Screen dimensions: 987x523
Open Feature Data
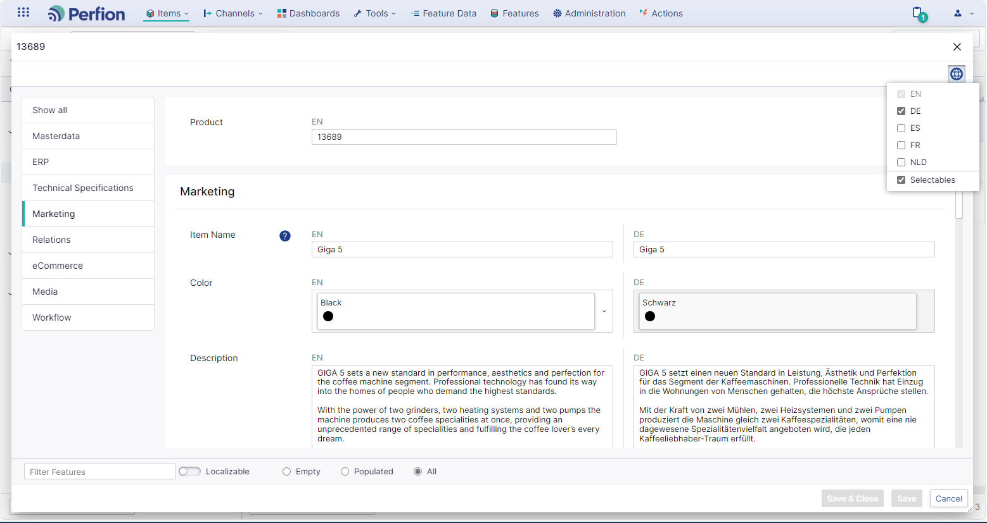[x=443, y=13]
